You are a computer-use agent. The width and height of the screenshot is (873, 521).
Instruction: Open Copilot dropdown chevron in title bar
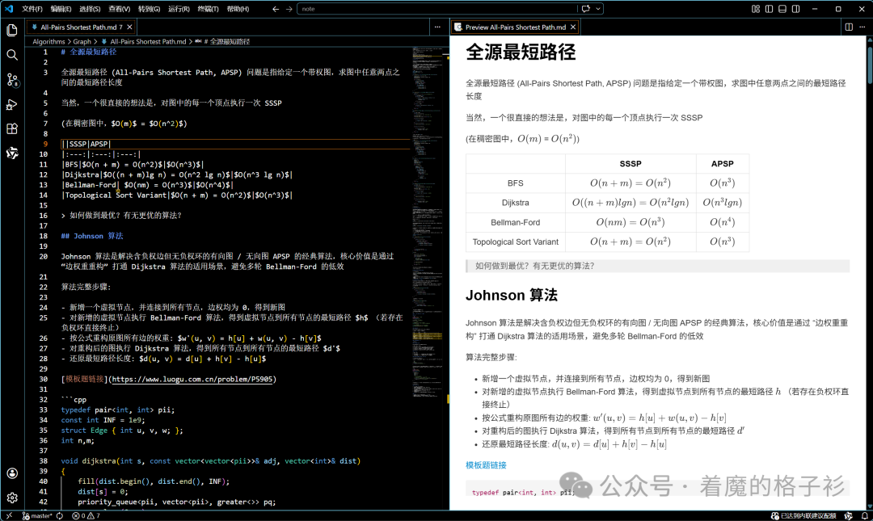[x=598, y=9]
